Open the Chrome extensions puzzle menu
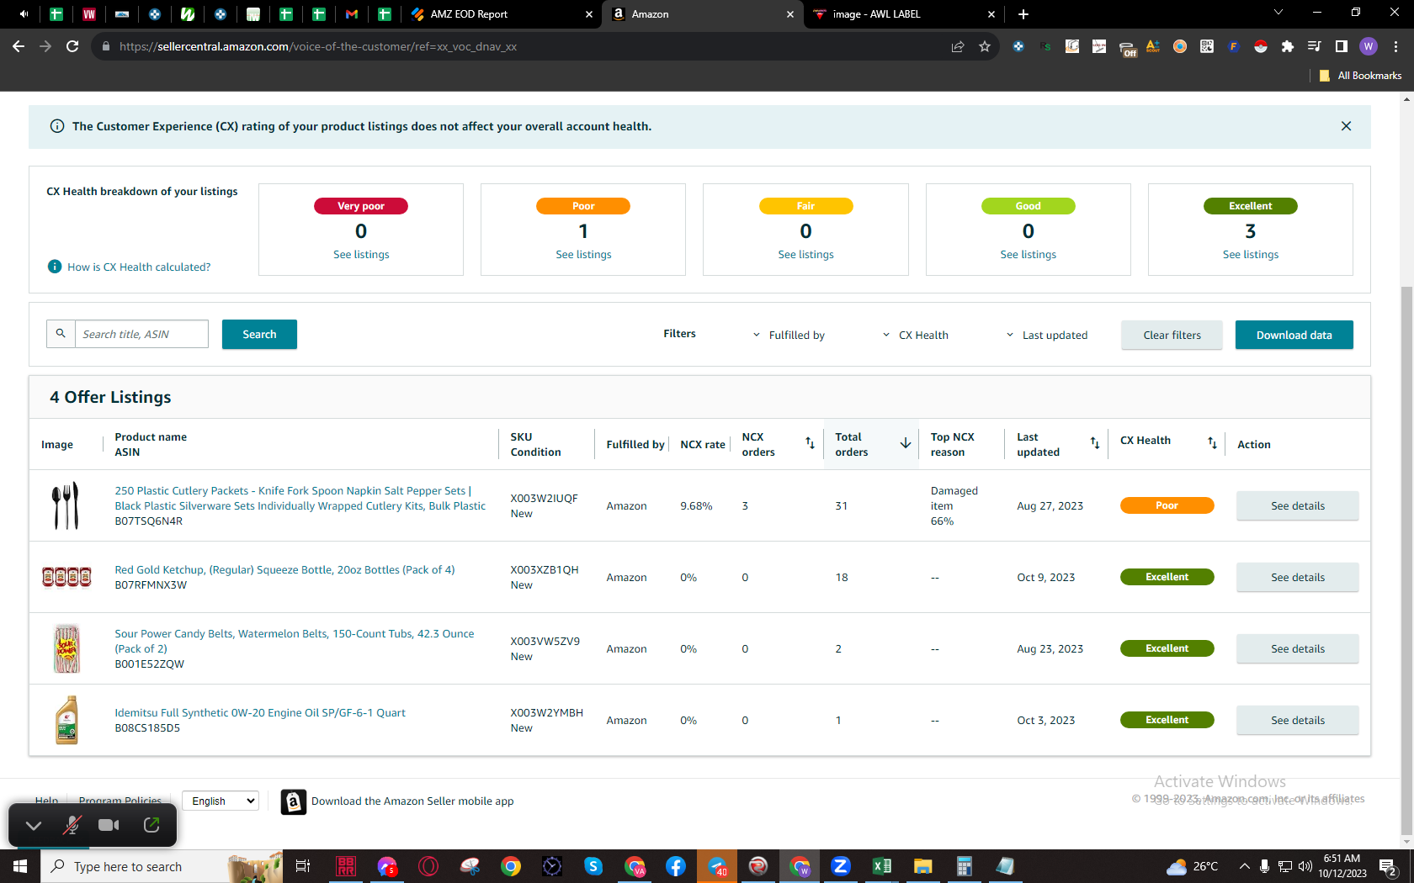Screen dimensions: 1414x883 click(x=1287, y=46)
